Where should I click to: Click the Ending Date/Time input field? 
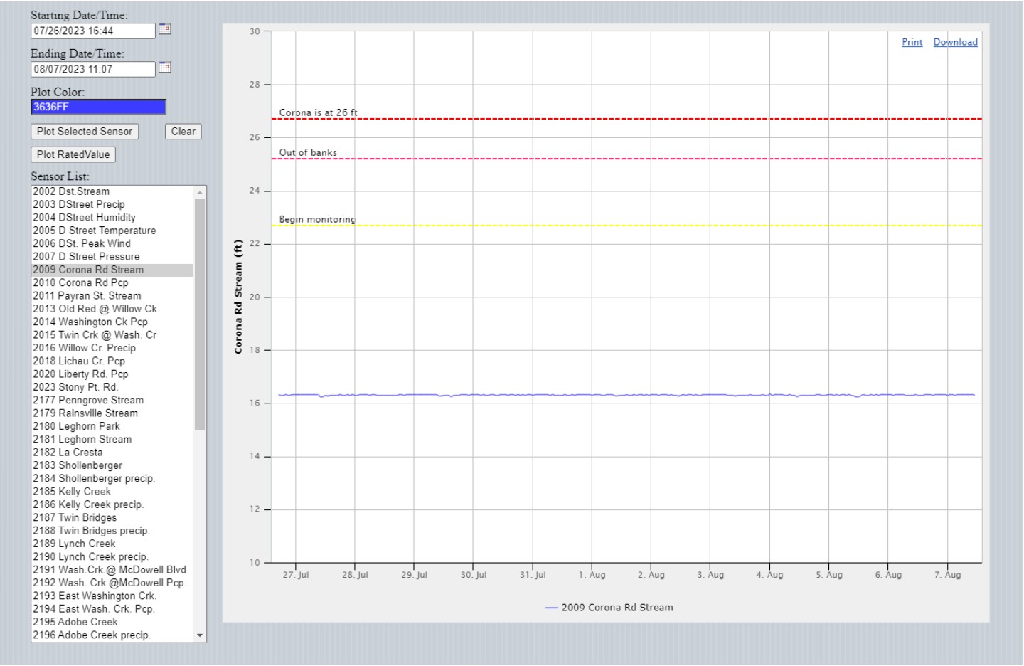[92, 69]
